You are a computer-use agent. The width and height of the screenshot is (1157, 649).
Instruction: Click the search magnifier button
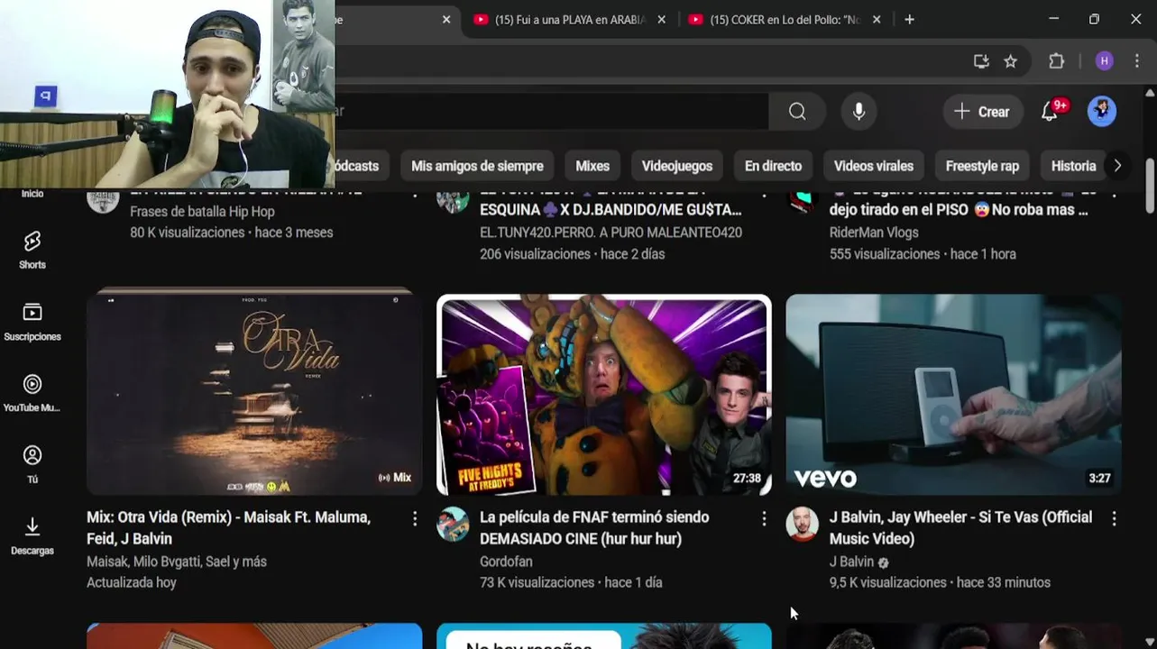[x=797, y=112]
